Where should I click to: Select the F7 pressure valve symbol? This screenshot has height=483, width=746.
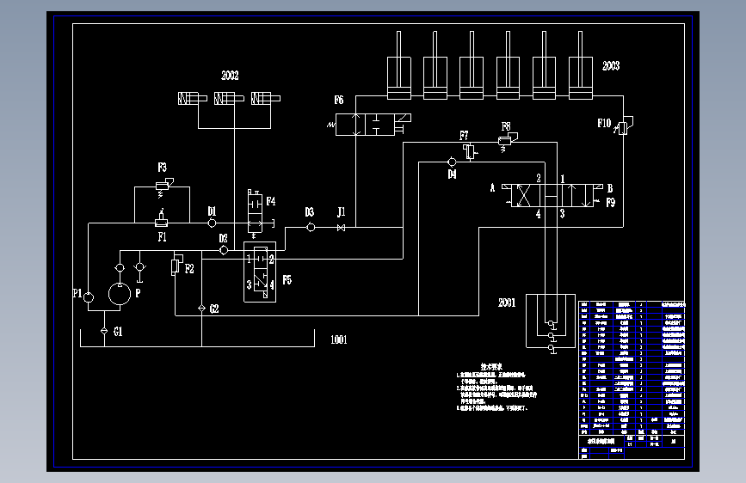[x=470, y=151]
